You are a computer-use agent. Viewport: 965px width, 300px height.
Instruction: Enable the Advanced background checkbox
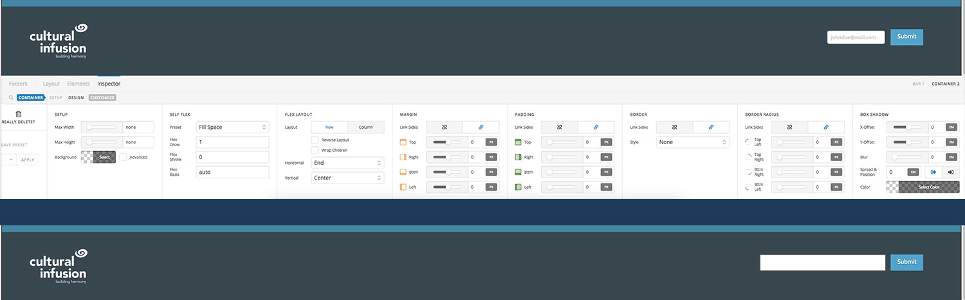124,157
